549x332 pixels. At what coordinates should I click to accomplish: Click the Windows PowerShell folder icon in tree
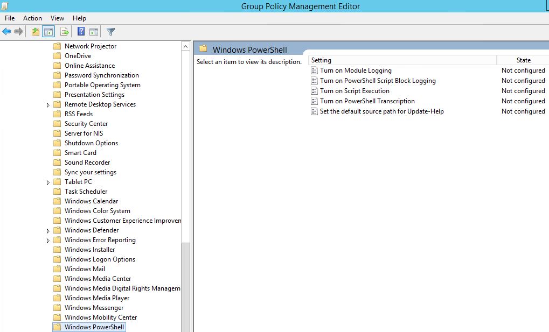(57, 327)
